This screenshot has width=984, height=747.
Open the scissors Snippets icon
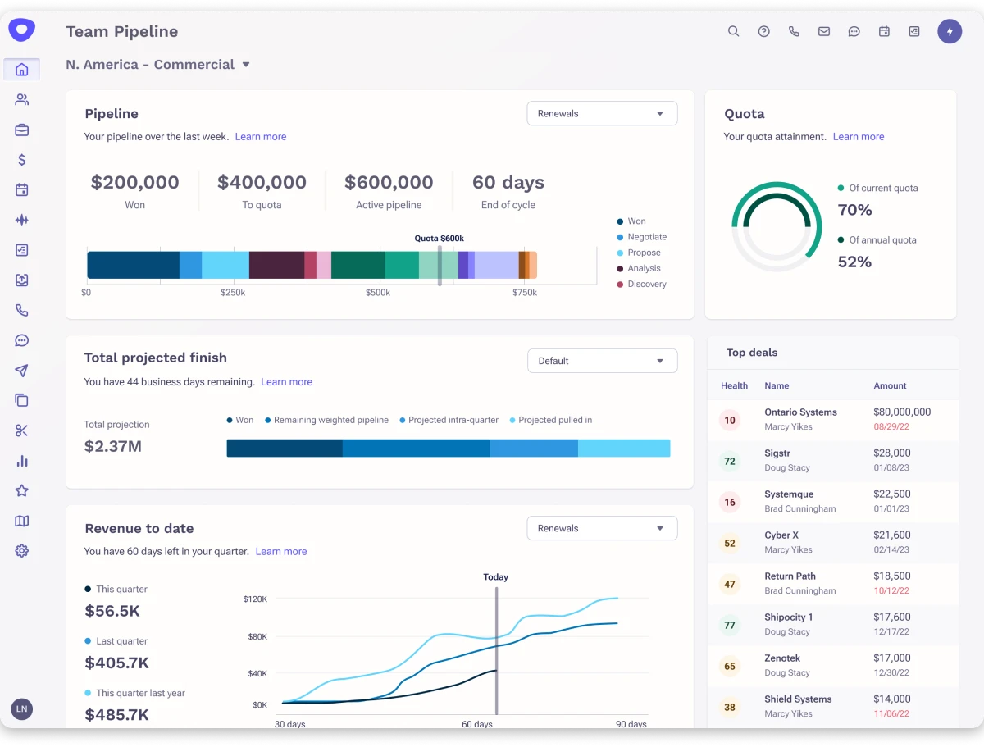[22, 430]
